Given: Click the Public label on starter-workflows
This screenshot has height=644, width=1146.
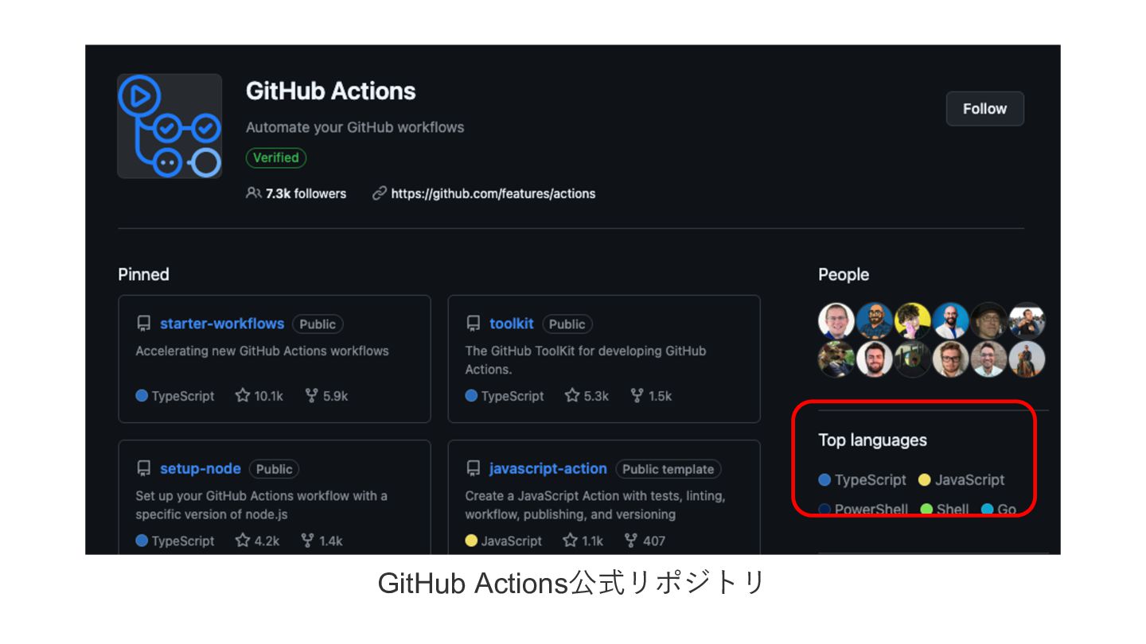Looking at the screenshot, I should pos(318,324).
